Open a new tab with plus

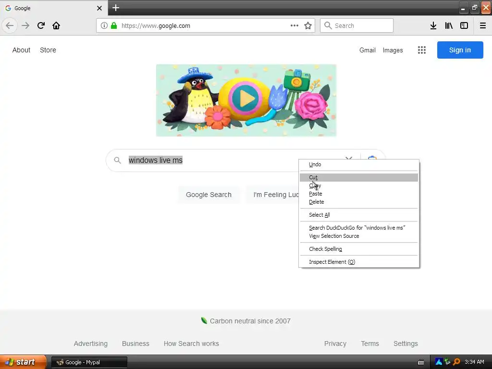pyautogui.click(x=116, y=8)
